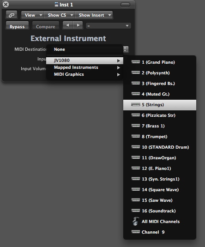Click the keyboard icon beside 5 (Strings)
The image size is (205, 247).
coord(135,105)
